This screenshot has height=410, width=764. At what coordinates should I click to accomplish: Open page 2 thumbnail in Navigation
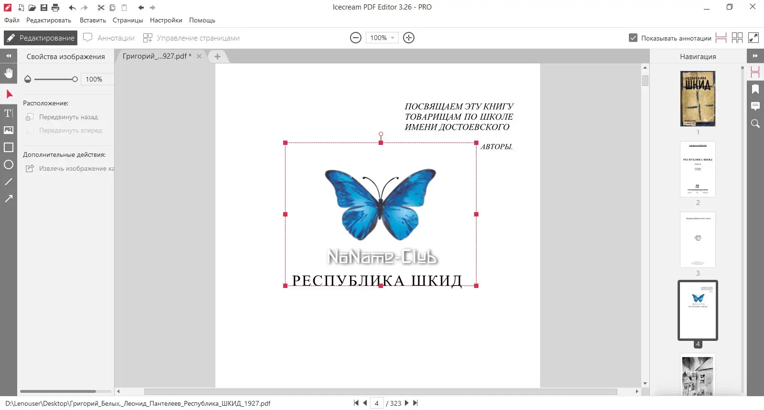coord(698,169)
